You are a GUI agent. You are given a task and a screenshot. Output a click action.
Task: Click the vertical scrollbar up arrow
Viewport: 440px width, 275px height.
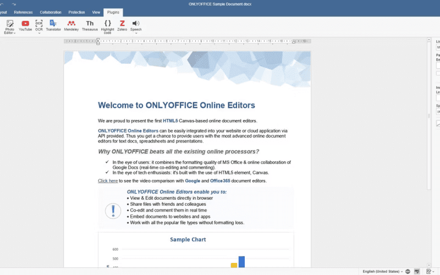point(429,40)
